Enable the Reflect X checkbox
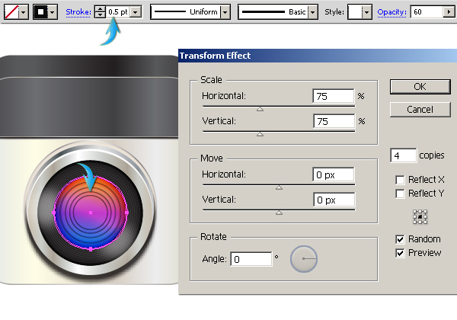 coord(400,180)
